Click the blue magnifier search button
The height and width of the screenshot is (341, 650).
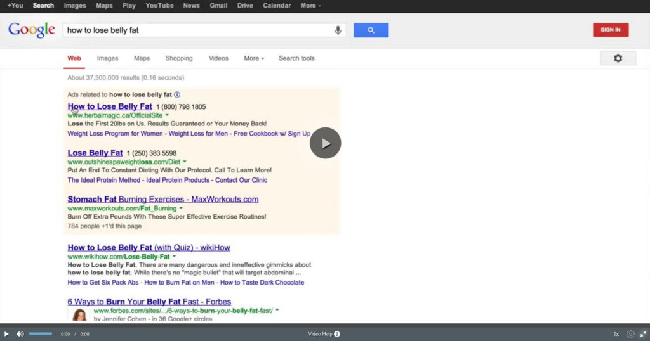coord(371,30)
